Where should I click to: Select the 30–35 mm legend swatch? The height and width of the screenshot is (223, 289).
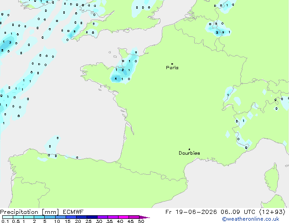pos(103,217)
